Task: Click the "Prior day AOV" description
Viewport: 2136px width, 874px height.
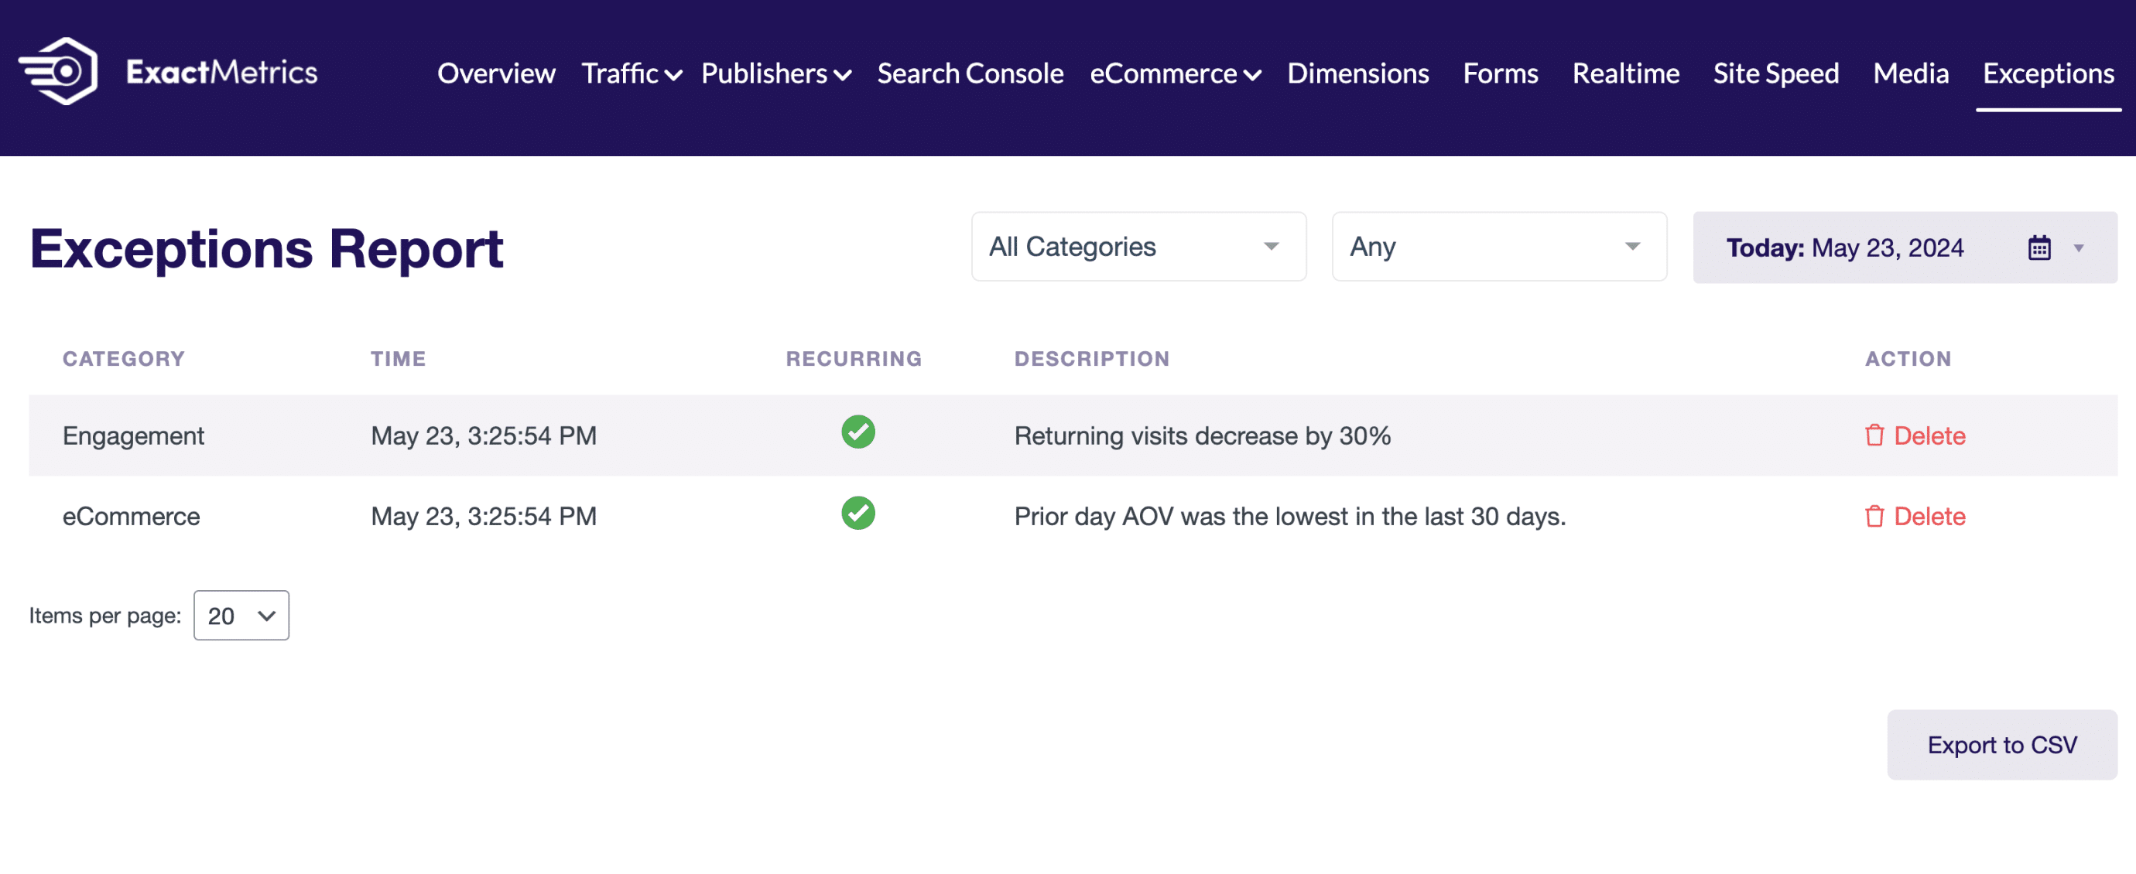Action: coord(1289,516)
